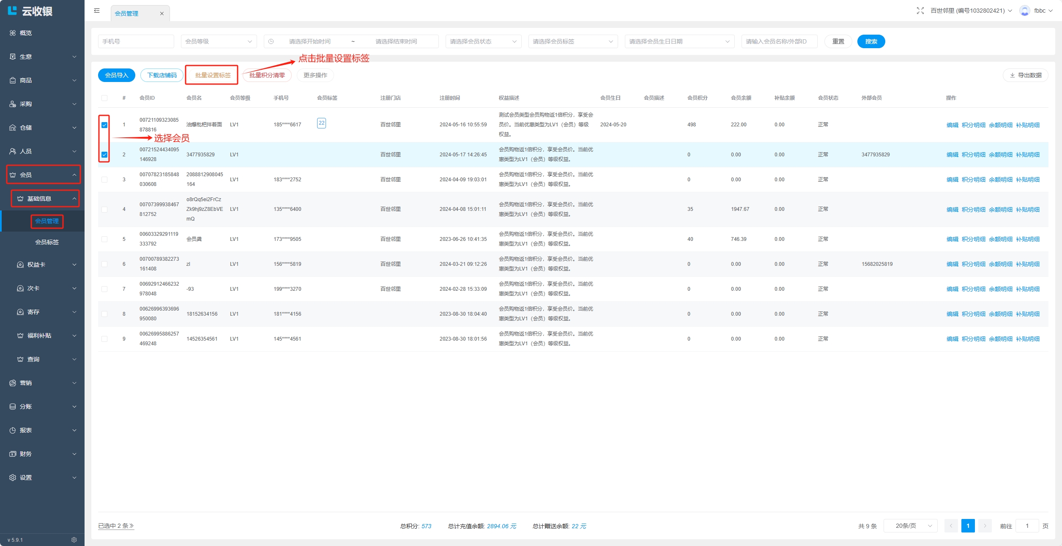Uncheck the first member row checkbox

pyautogui.click(x=104, y=125)
